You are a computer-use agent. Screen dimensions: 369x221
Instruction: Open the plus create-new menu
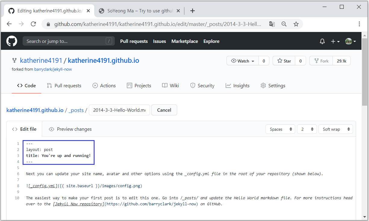335,41
